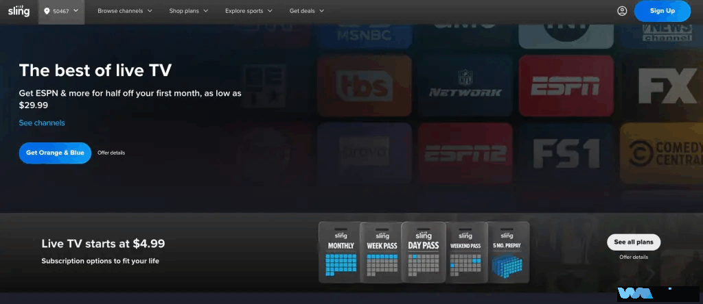
Task: Click the FS1 channel tile
Action: [x=566, y=153]
